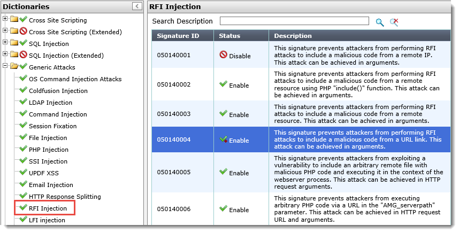Click the Generic Attacks open folder icon
This screenshot has height=233, width=459.
[x=14, y=67]
